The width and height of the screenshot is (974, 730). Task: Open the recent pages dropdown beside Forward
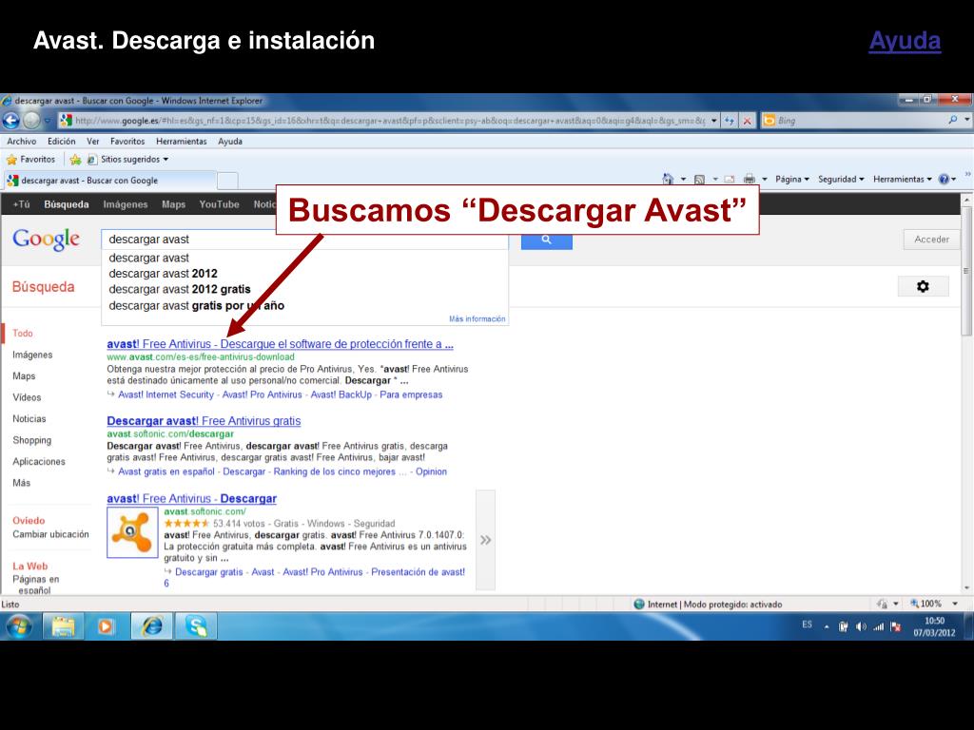coord(48,121)
